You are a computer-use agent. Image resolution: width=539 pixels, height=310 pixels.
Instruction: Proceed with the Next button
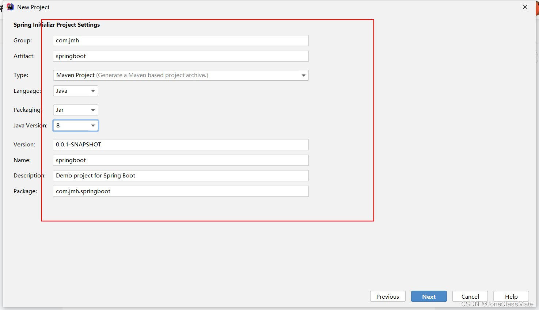pyautogui.click(x=429, y=296)
